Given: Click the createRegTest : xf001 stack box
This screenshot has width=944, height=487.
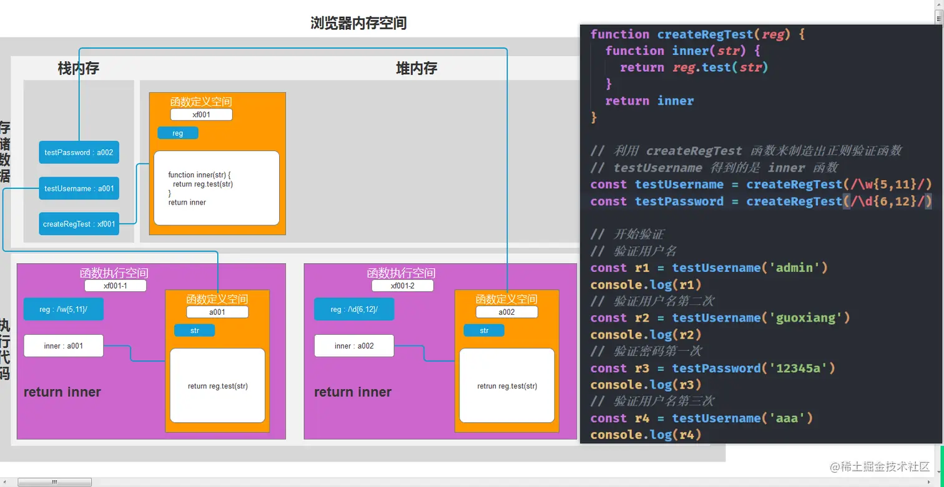Looking at the screenshot, I should 79,224.
